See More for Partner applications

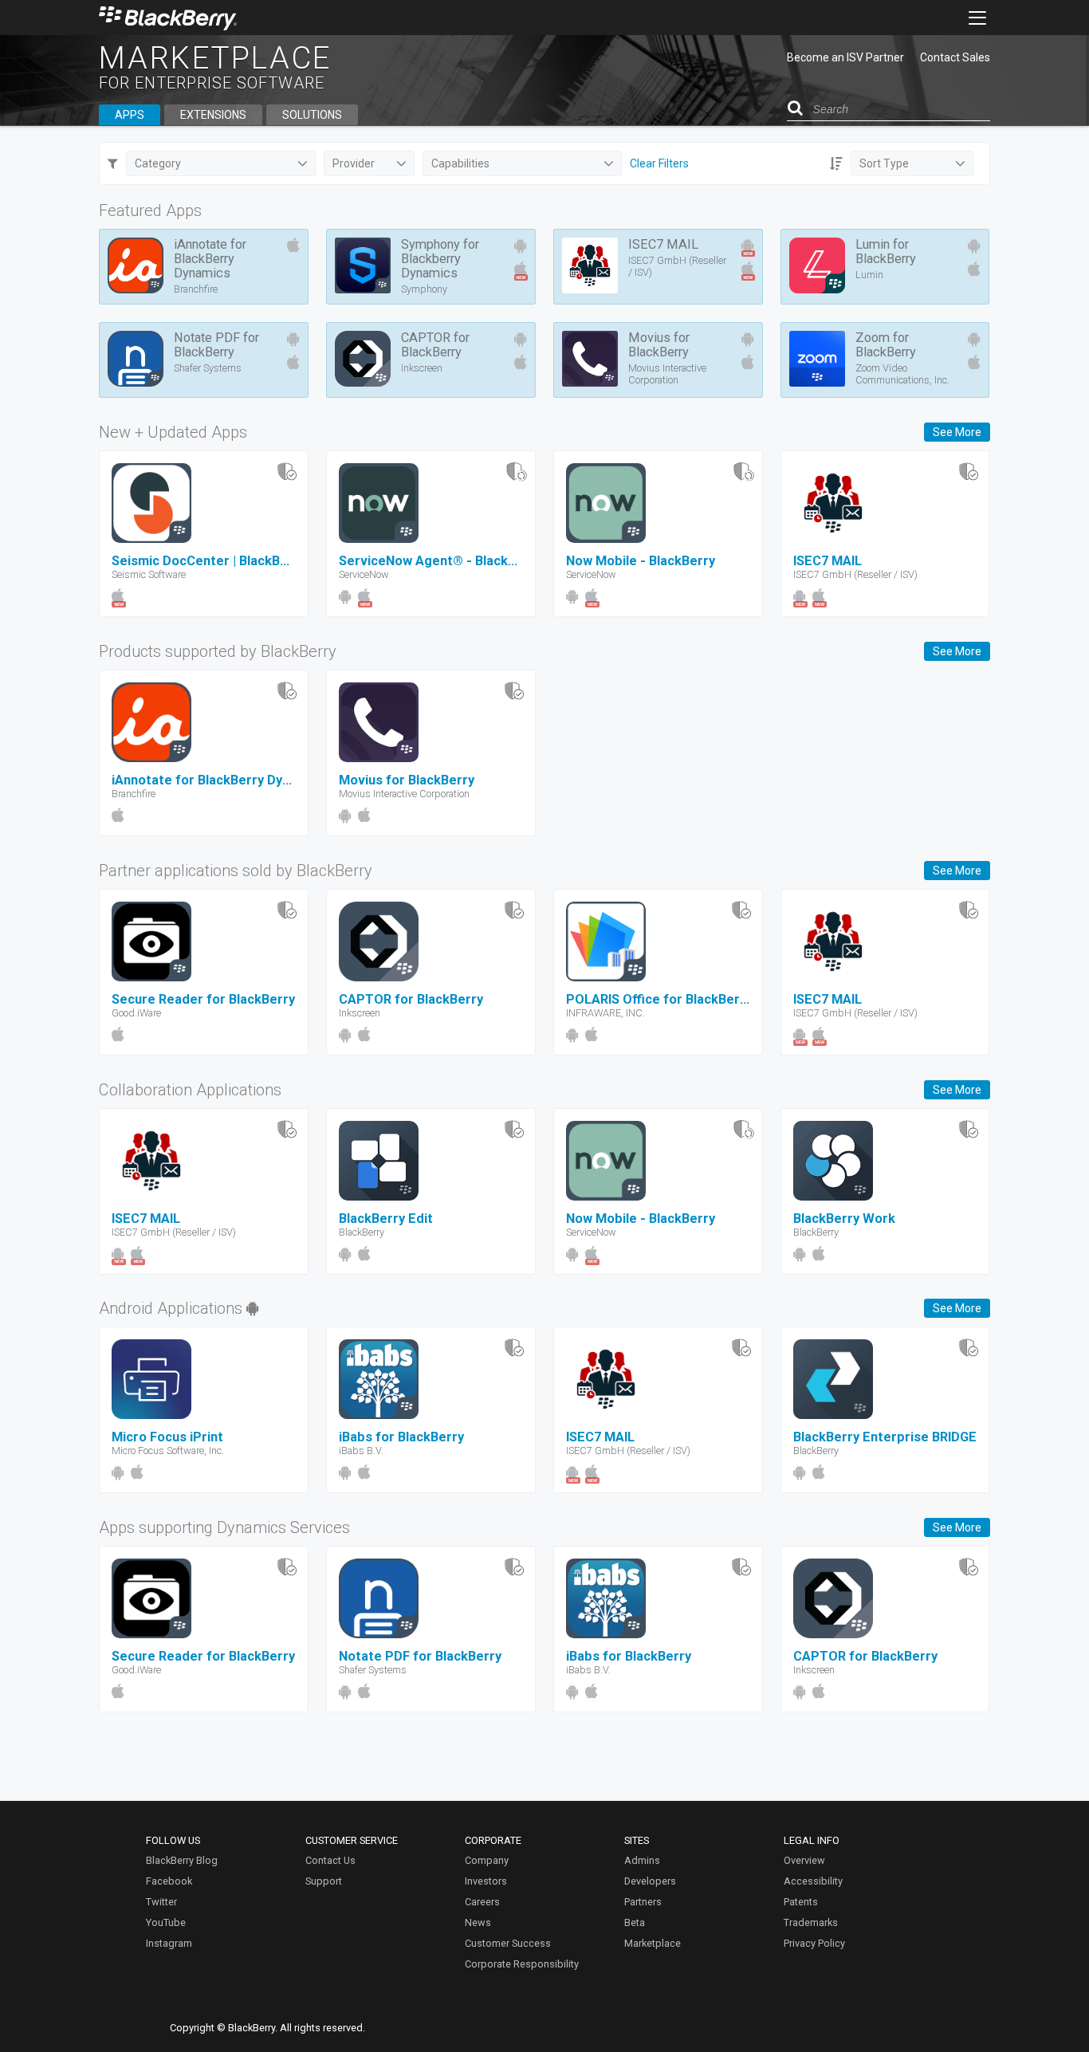pos(957,871)
